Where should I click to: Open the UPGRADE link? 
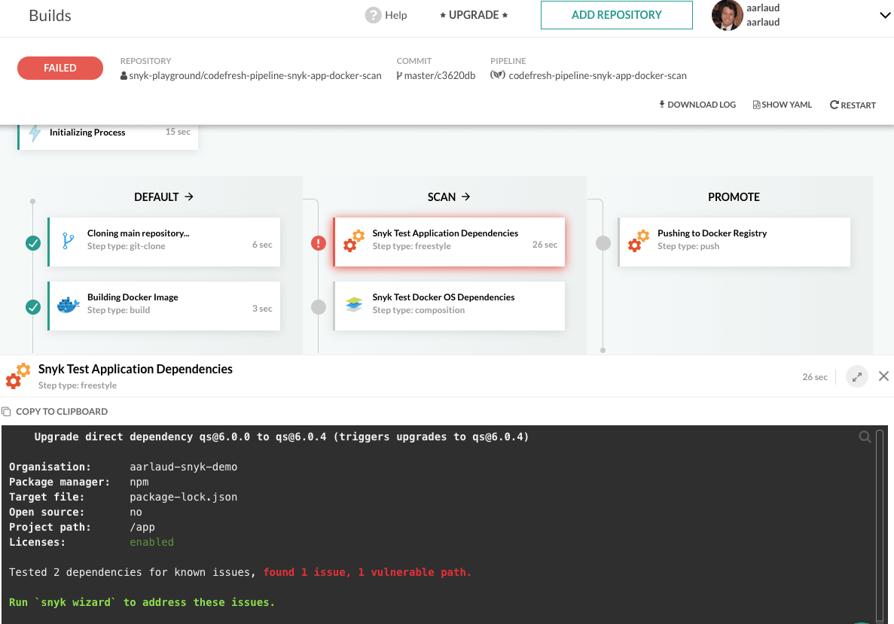click(473, 15)
